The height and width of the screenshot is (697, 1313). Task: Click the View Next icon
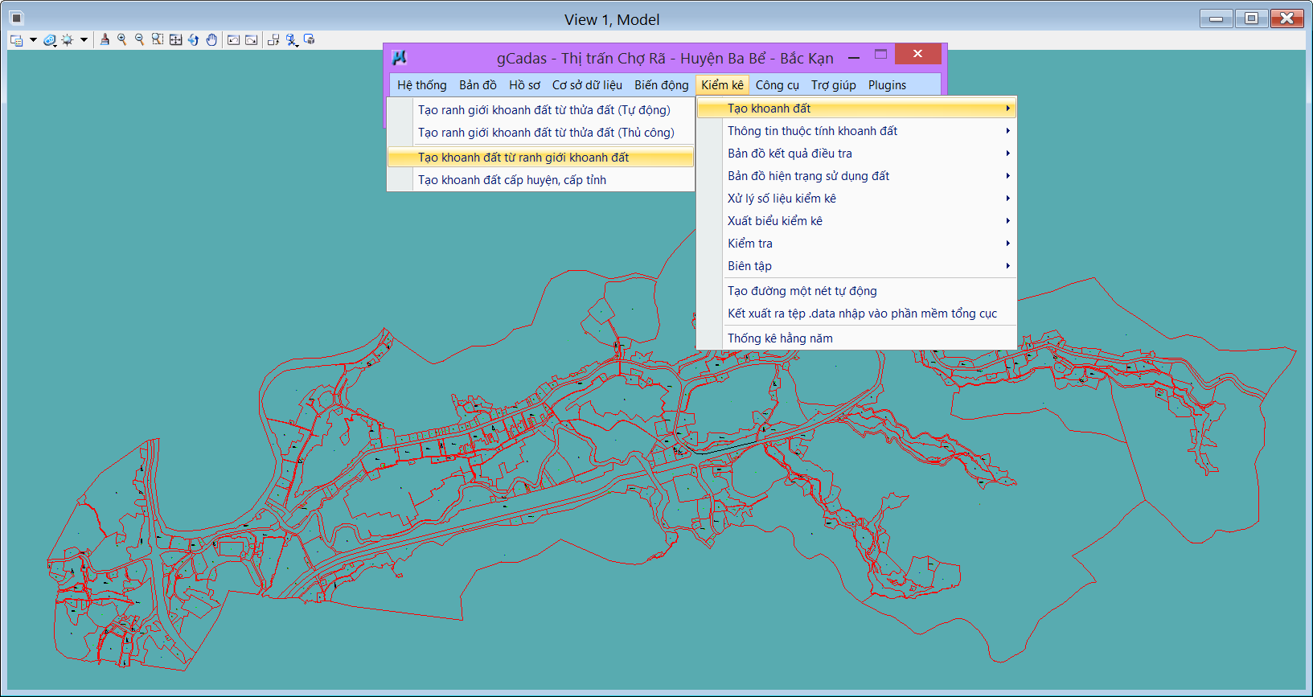pos(252,39)
